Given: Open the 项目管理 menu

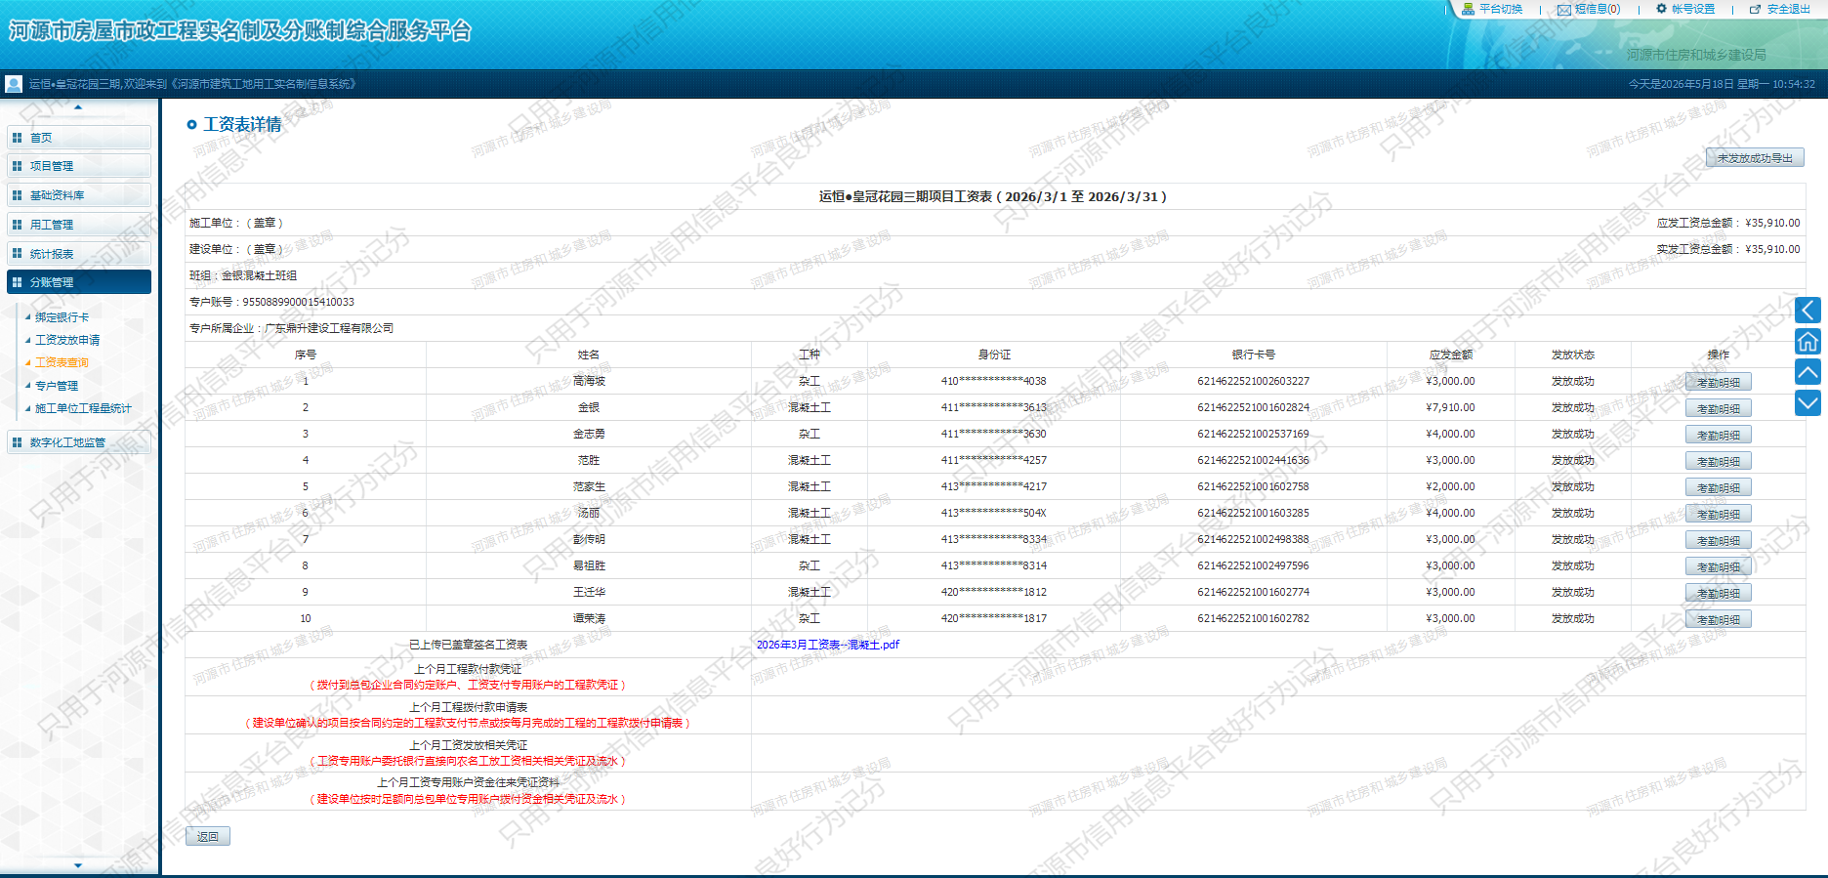Looking at the screenshot, I should [79, 166].
